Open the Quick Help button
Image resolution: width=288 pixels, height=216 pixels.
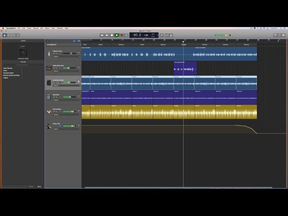(9, 35)
